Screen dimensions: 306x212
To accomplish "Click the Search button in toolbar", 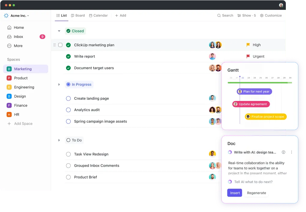I will click(x=225, y=15).
